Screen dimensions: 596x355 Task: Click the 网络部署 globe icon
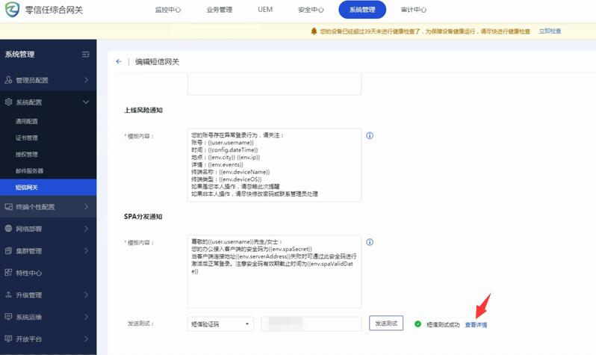pos(9,229)
